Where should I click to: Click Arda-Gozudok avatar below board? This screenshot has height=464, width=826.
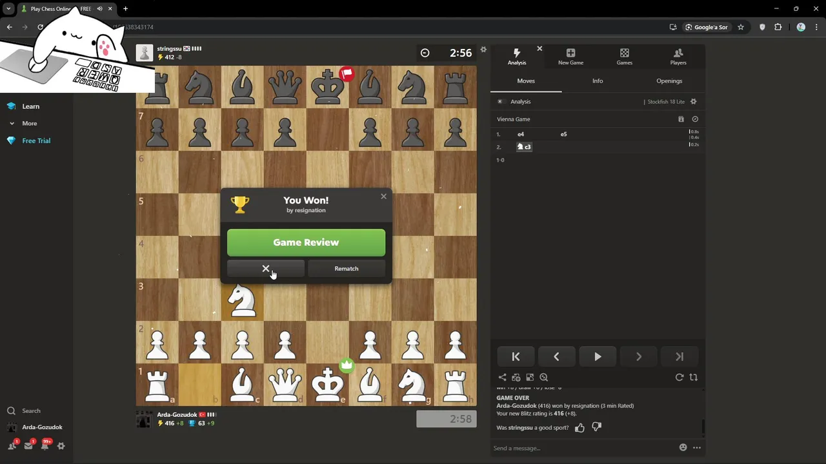[x=145, y=419]
